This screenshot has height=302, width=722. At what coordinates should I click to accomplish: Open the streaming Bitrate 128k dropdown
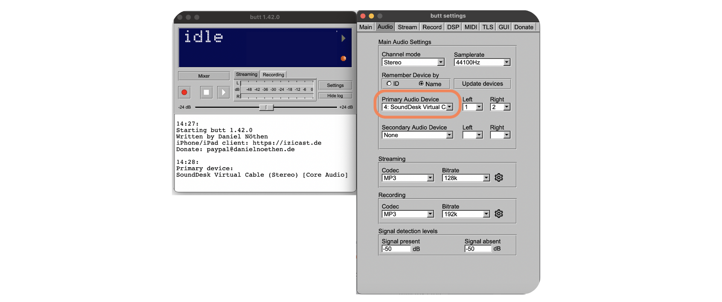pos(486,178)
